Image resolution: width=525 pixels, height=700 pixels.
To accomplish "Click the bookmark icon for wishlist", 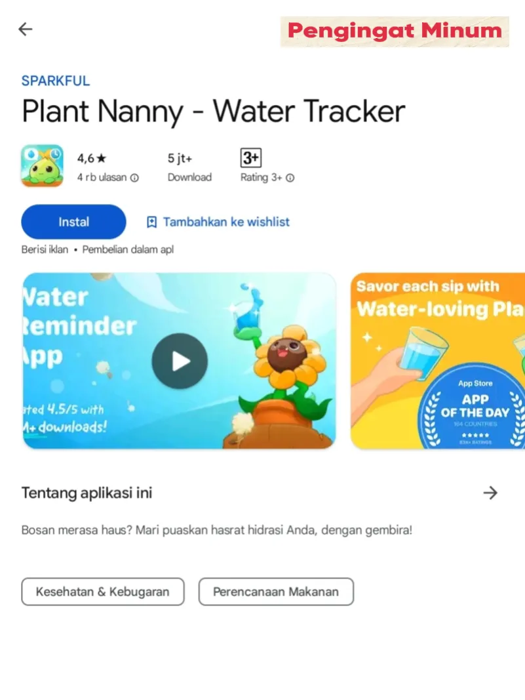I will point(151,222).
